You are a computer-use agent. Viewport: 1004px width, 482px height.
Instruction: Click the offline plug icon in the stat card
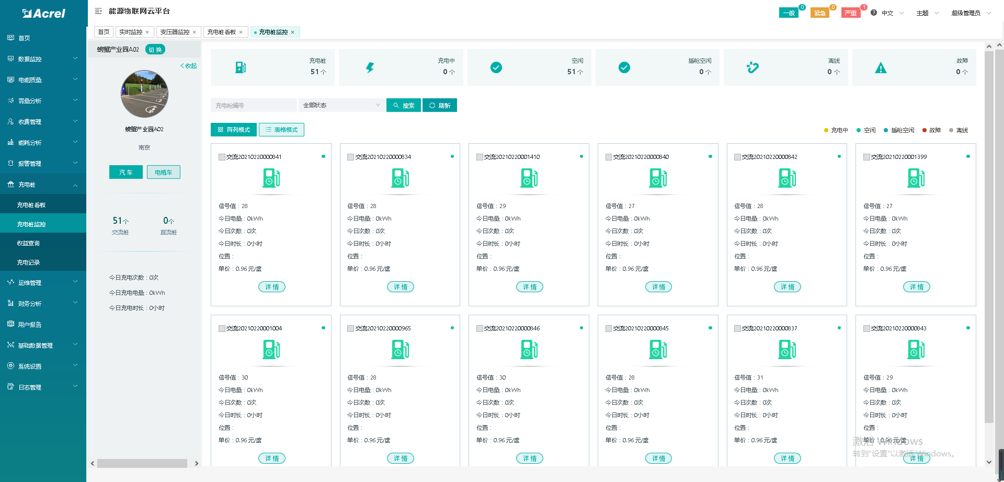[752, 67]
